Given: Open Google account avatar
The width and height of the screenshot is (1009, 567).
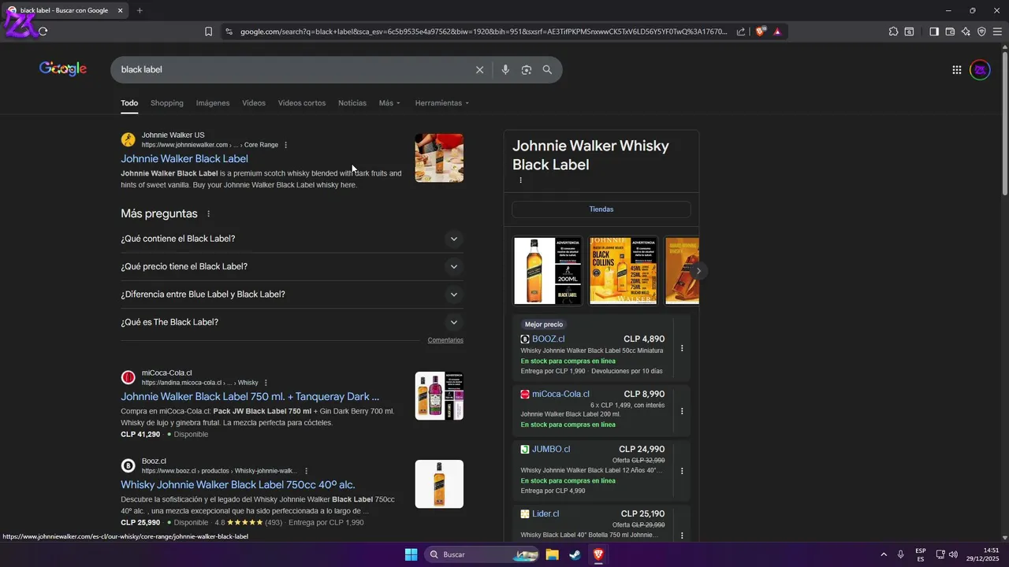Looking at the screenshot, I should [980, 70].
